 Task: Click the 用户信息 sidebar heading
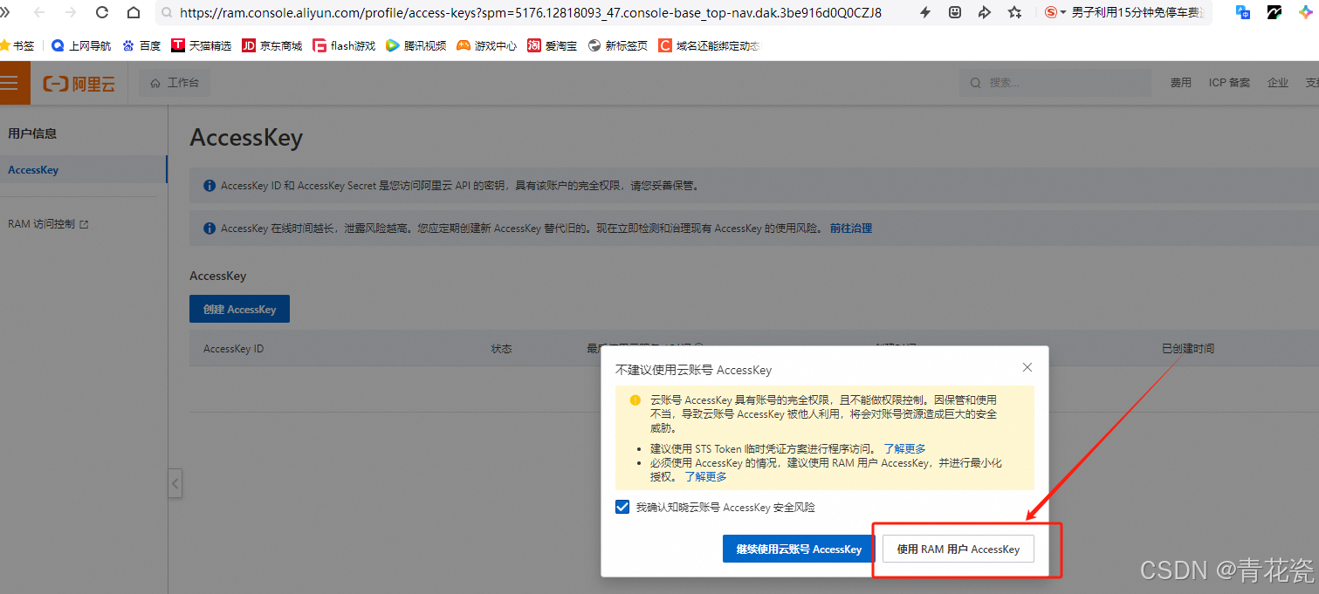pos(32,133)
